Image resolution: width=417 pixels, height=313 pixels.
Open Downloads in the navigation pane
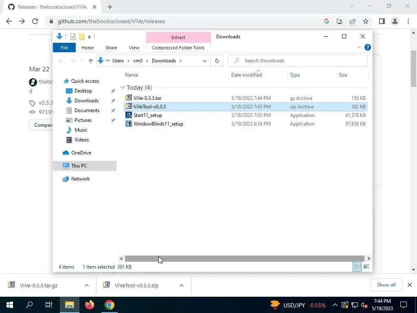pos(86,101)
